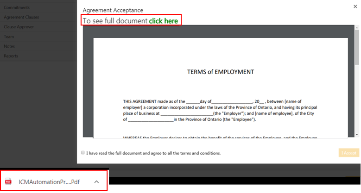The height and width of the screenshot is (193, 361).
Task: Click the document viewer scroll up arrow
Action: coord(357,28)
